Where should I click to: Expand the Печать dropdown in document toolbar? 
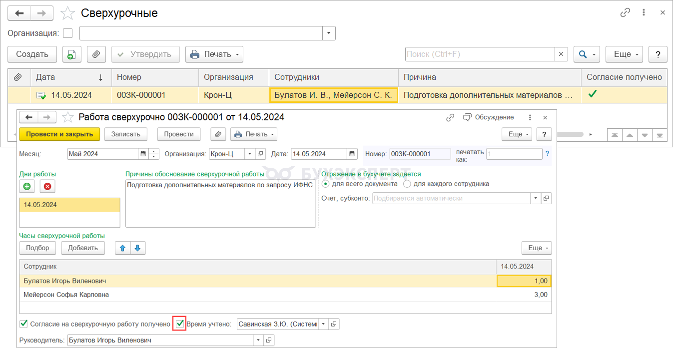[x=254, y=134]
